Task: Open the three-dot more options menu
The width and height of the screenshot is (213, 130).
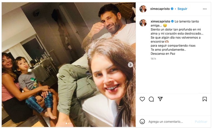Action: coord(205,9)
